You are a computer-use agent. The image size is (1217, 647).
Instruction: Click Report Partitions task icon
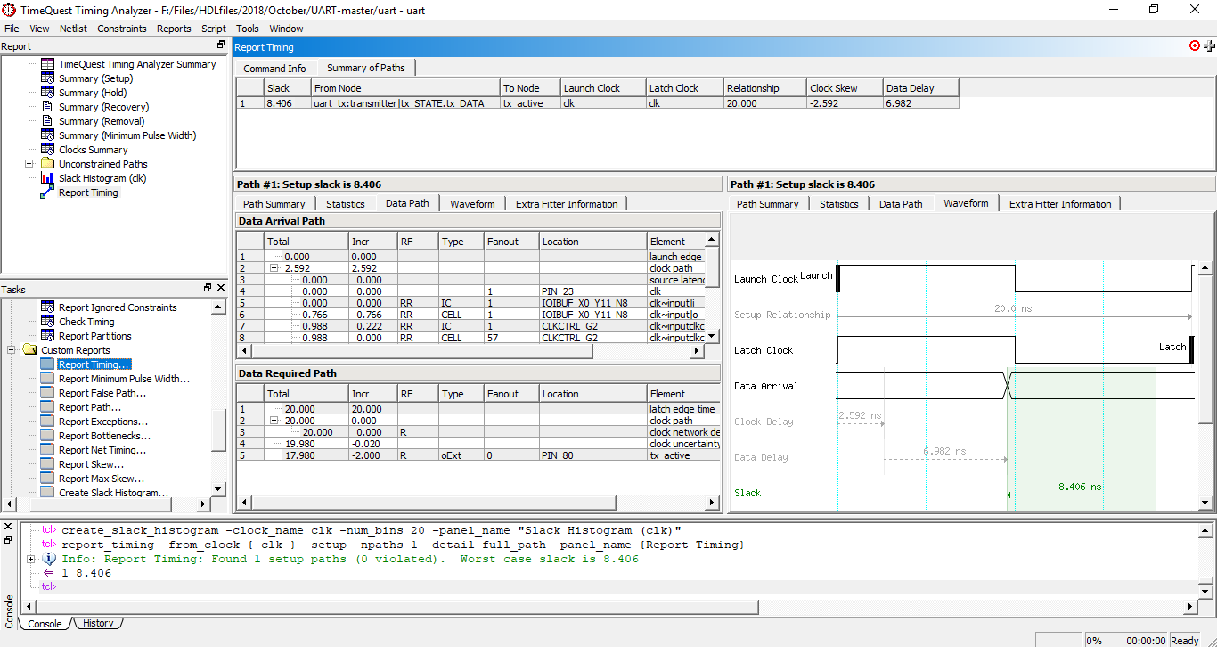click(48, 336)
